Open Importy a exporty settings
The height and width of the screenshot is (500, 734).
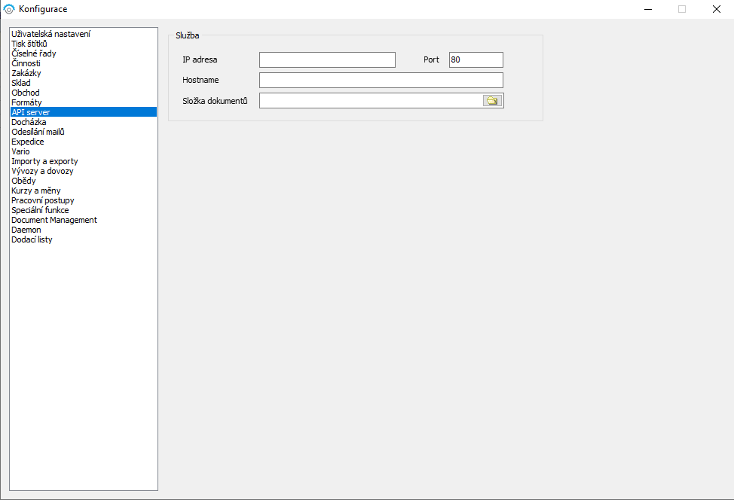pyautogui.click(x=84, y=161)
